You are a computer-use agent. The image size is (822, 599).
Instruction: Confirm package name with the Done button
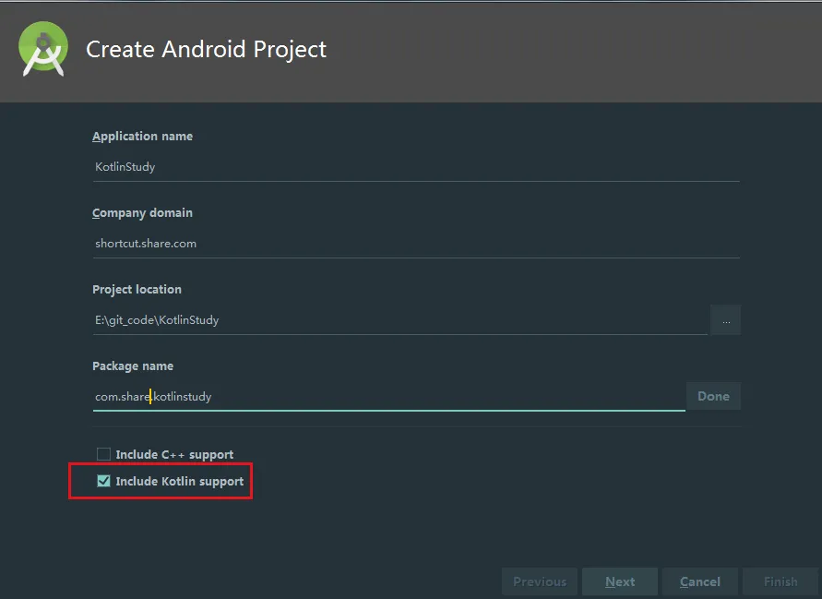pyautogui.click(x=713, y=396)
